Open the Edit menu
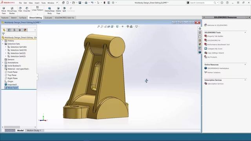This screenshot has width=251, height=141. pyautogui.click(x=25, y=3)
